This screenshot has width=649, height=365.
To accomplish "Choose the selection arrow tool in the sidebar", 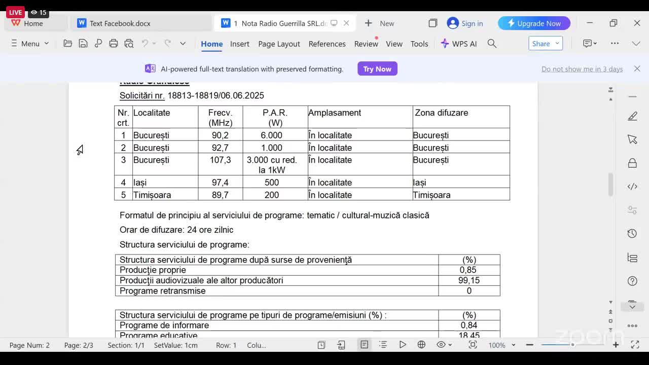I will [632, 139].
